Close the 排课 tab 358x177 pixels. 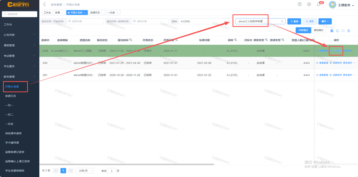click(62, 13)
